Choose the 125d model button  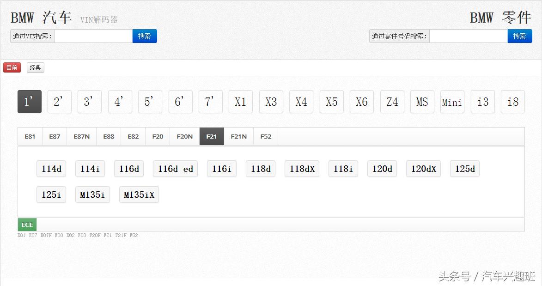pos(465,169)
